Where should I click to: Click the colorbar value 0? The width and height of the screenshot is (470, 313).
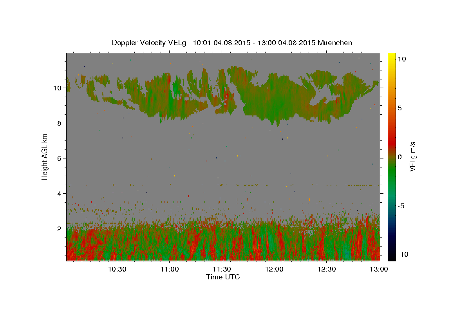399,157
